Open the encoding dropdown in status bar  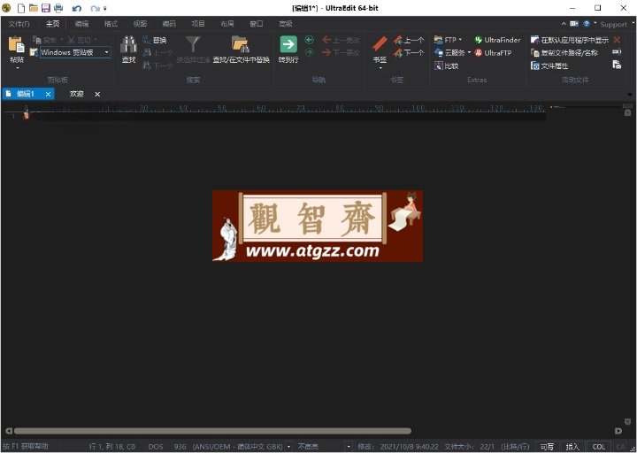(288, 447)
